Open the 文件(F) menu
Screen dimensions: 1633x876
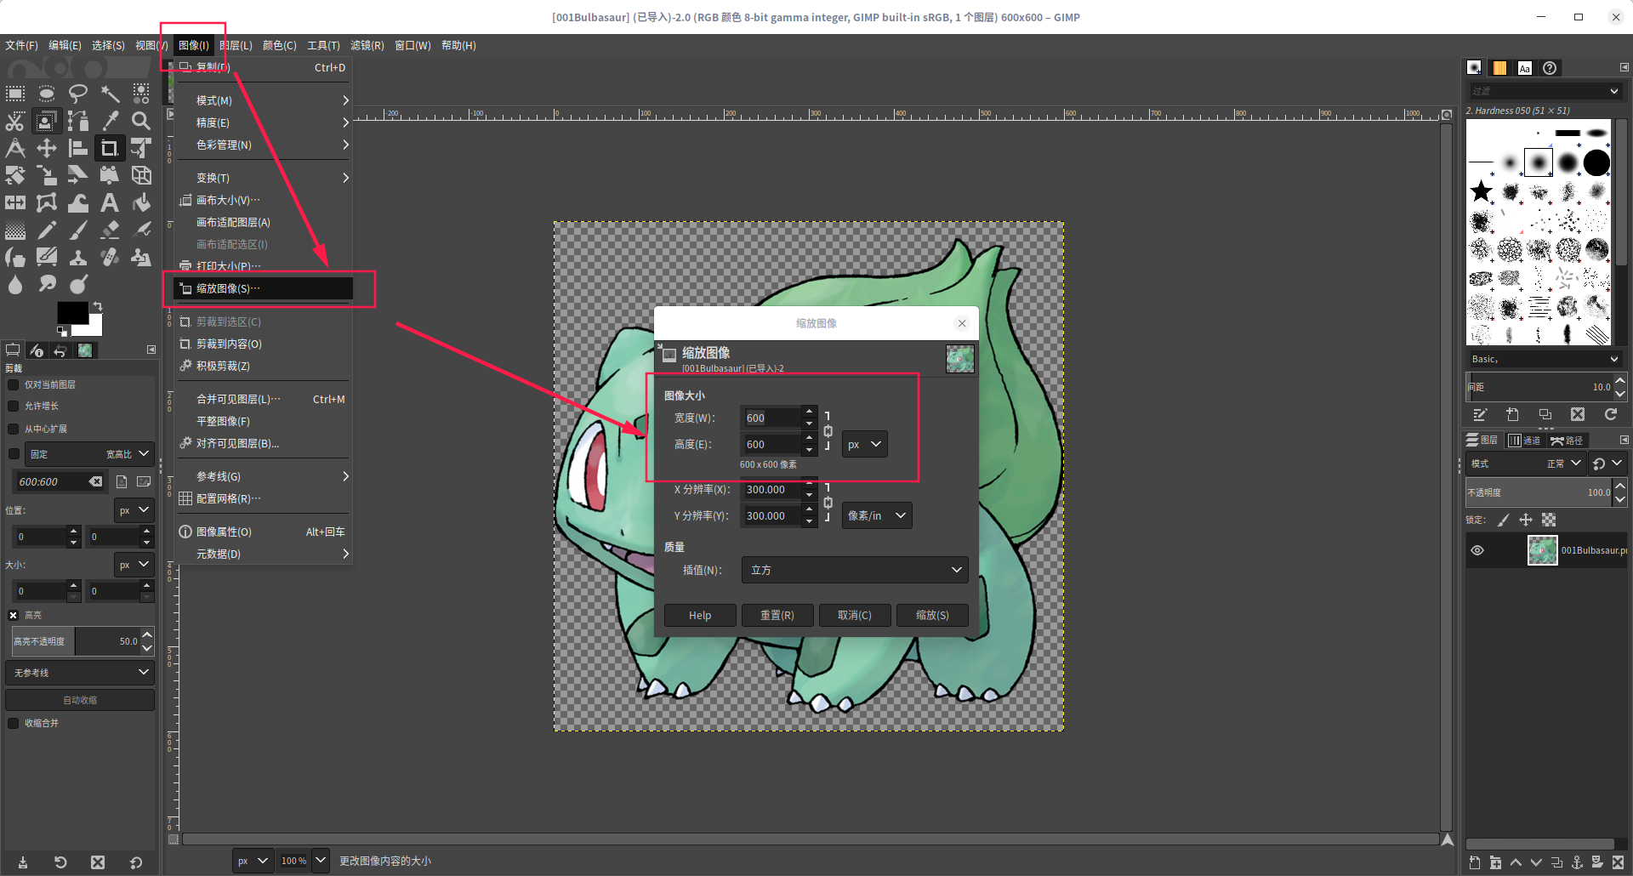coord(22,45)
